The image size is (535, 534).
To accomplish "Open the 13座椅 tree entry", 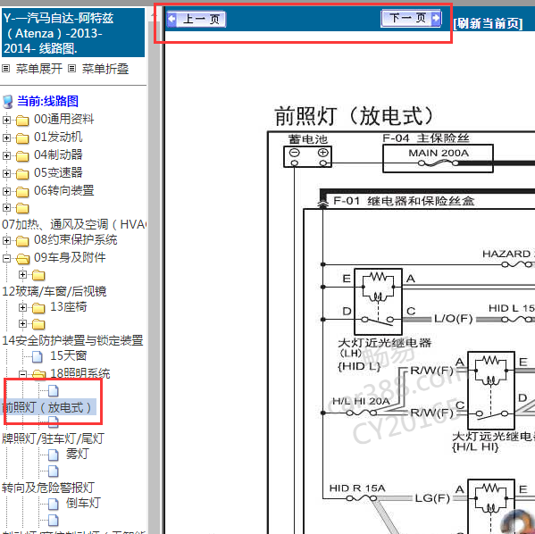I will click(x=68, y=307).
